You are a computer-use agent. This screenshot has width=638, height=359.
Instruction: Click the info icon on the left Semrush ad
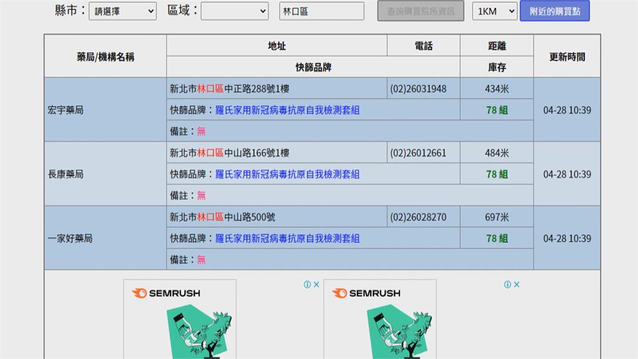pos(307,284)
